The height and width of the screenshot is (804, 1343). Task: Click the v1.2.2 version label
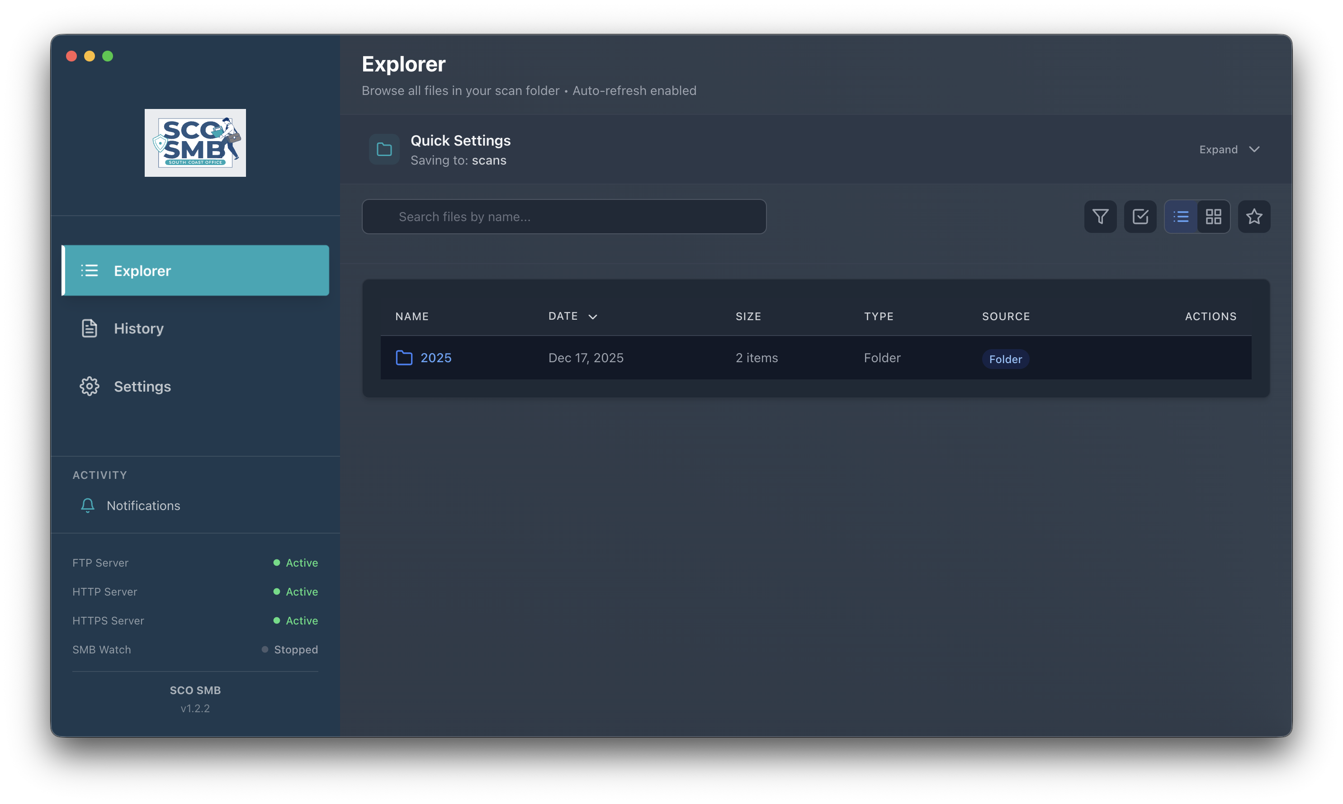(195, 709)
